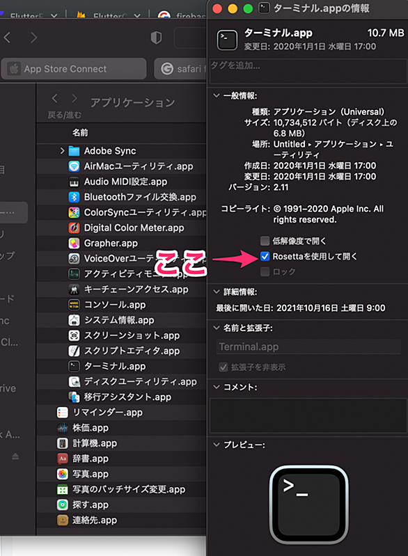This screenshot has height=556, width=408.
Task: Go back in Finder アプリケーション window
Action: pyautogui.click(x=54, y=98)
